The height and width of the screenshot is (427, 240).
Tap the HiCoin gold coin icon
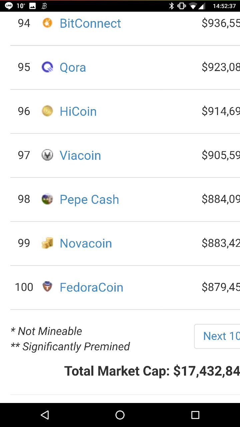(47, 111)
